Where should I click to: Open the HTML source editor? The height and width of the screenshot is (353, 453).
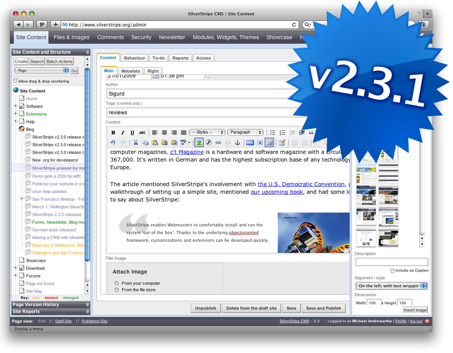[250, 142]
